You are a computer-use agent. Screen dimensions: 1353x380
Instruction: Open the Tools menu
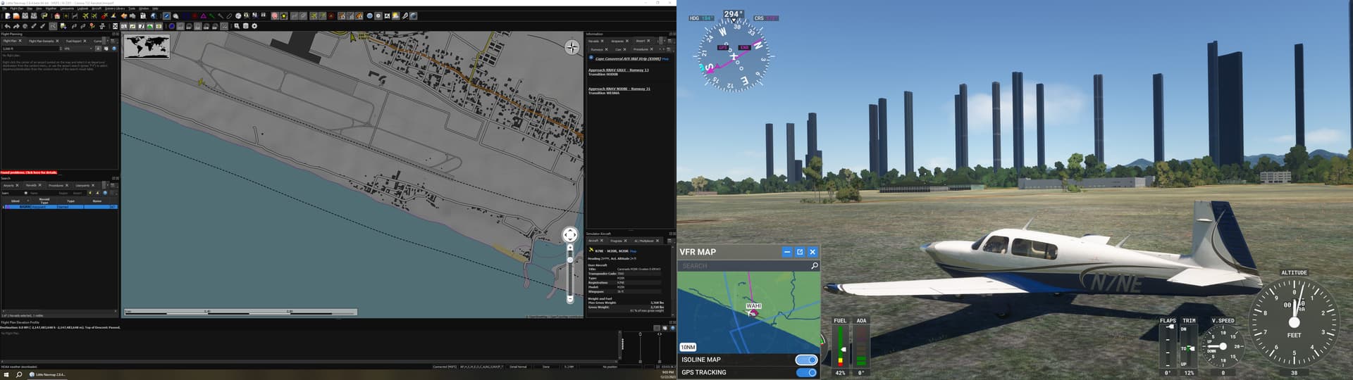click(132, 8)
